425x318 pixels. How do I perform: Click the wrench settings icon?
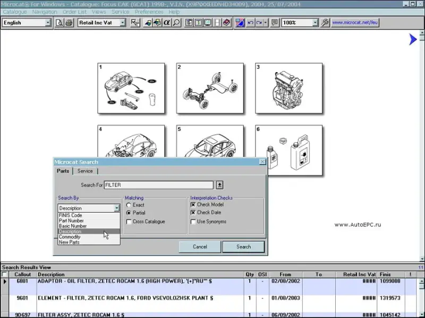325,23
